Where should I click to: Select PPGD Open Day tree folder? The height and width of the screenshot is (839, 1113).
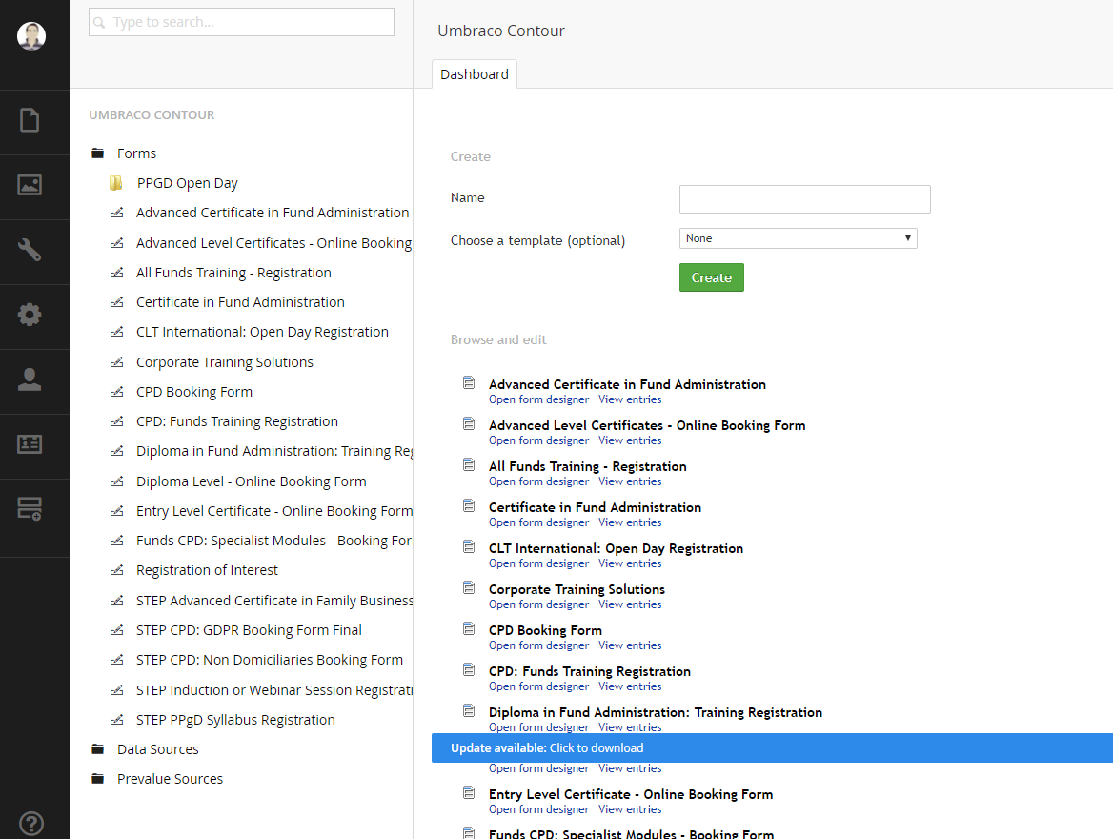(188, 183)
